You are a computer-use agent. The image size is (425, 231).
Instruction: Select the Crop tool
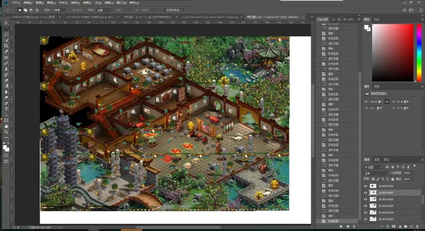pyautogui.click(x=6, y=46)
